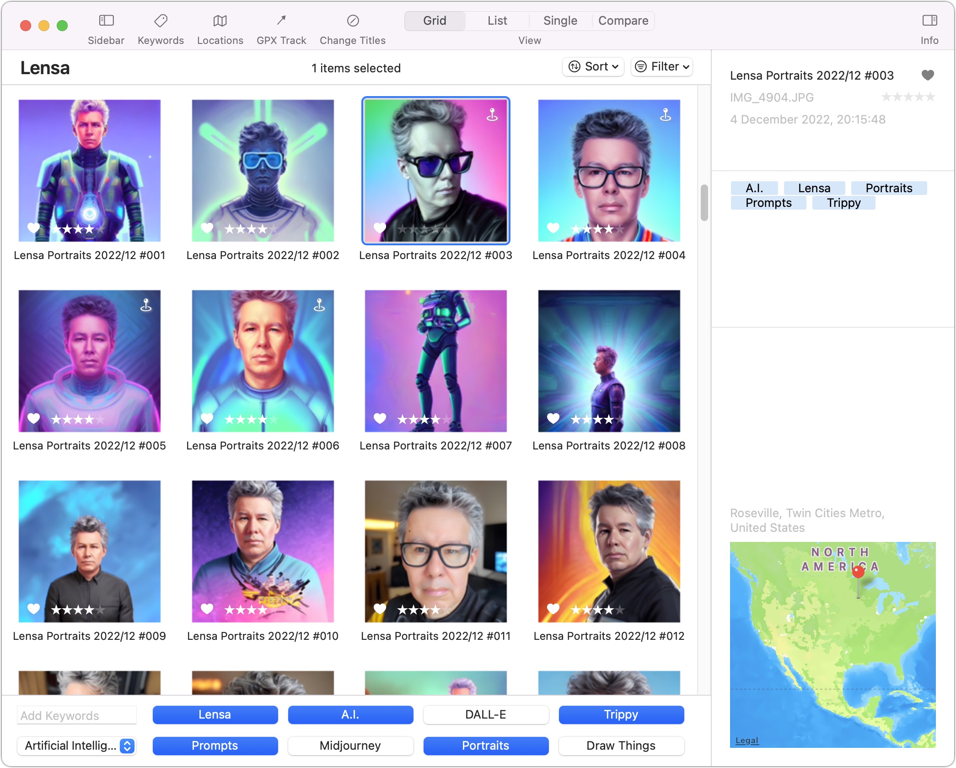Screen dimensions: 956x768
Task: Click favorite heart in Info panel
Action: (928, 75)
